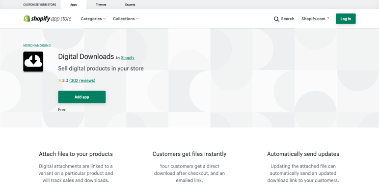Viewport: 379px width, 196px height.
Task: Open the Customize Your Store tab
Action: point(40,4)
